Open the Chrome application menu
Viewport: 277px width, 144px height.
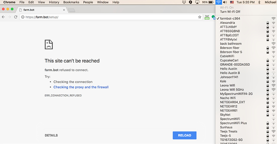point(9,2)
